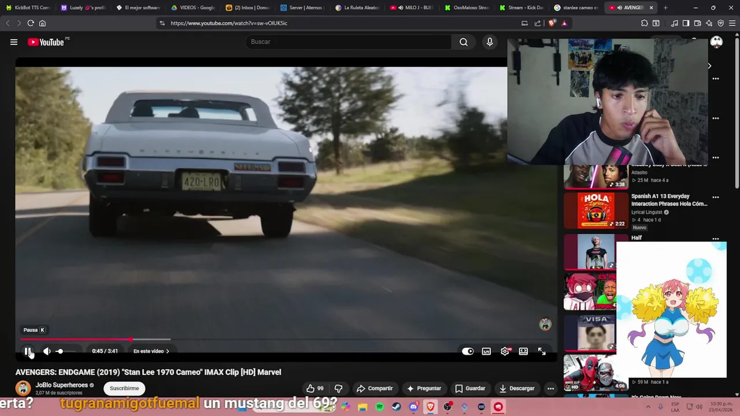Screen dimensions: 740x416
Task: Navigate back with the browser back arrow
Action: point(8,23)
